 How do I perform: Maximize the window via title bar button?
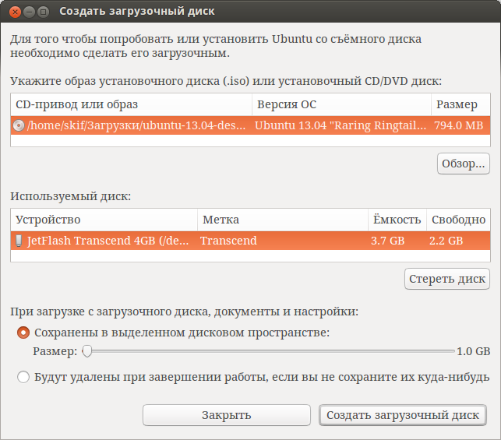pyautogui.click(x=43, y=12)
